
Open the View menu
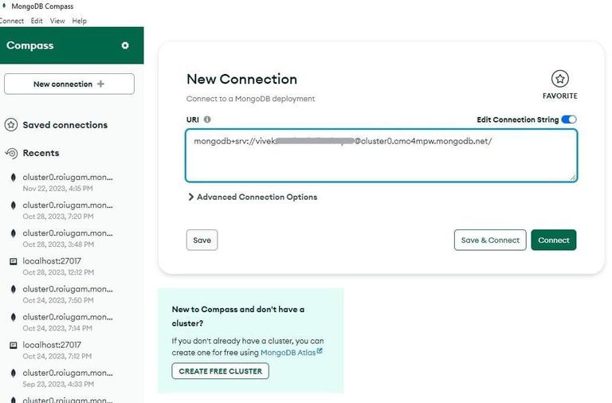click(x=57, y=21)
